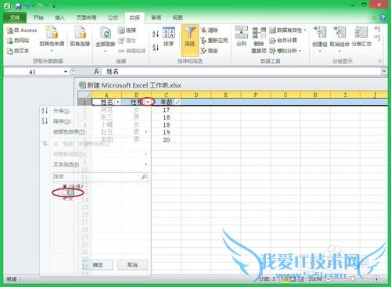Click the 搜索 filter search box

pos(100,177)
